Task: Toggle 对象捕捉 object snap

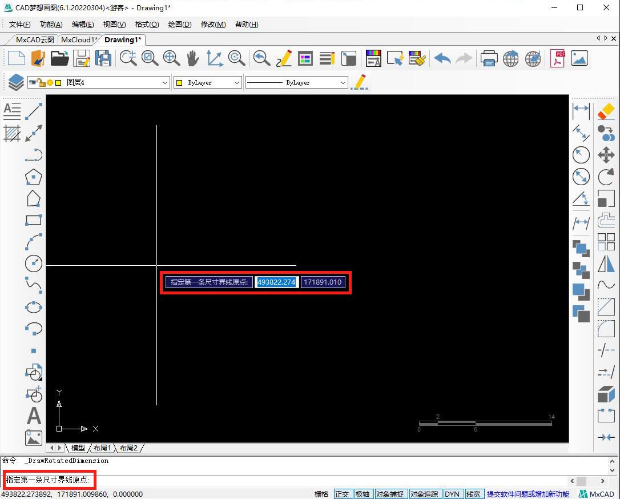Action: [x=390, y=494]
